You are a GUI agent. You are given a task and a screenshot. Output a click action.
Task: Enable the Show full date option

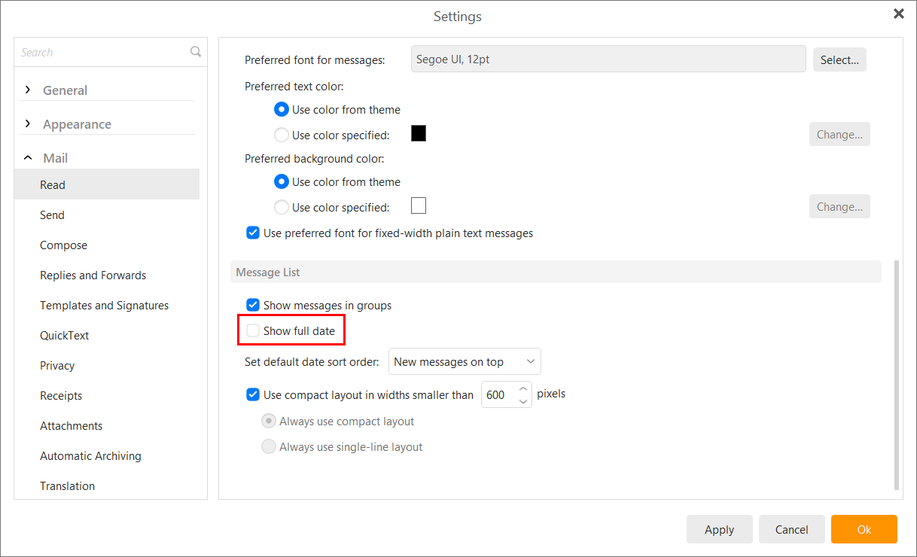(x=252, y=330)
